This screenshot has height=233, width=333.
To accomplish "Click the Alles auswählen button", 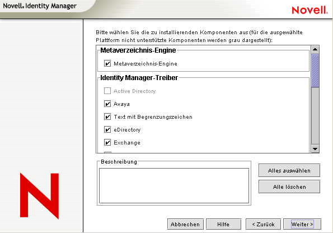I will click(289, 170).
